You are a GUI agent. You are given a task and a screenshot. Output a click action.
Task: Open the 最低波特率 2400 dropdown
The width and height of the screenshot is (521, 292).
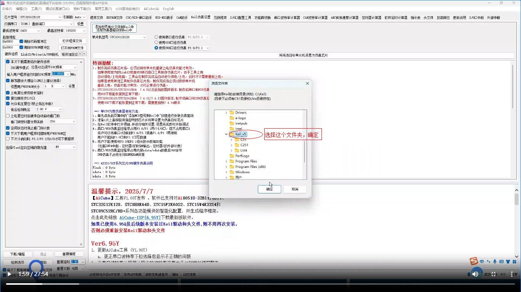(x=31, y=30)
